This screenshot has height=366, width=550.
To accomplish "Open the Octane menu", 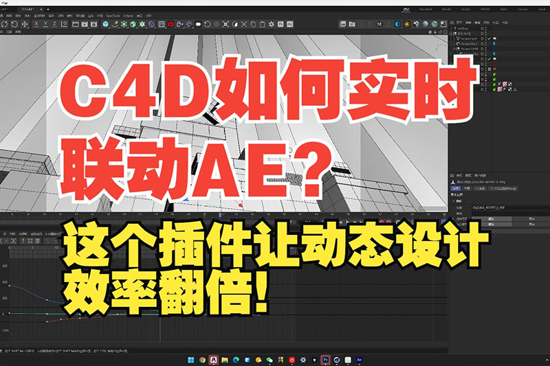I will (x=128, y=16).
